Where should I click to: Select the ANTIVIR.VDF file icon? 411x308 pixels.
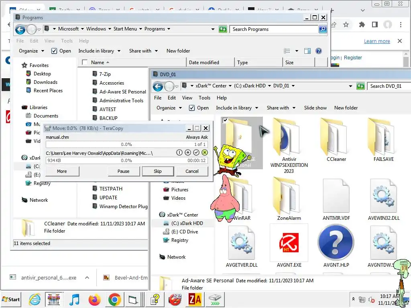click(x=336, y=195)
